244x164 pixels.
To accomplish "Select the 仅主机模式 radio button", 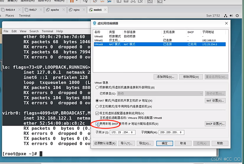I will [97, 106].
